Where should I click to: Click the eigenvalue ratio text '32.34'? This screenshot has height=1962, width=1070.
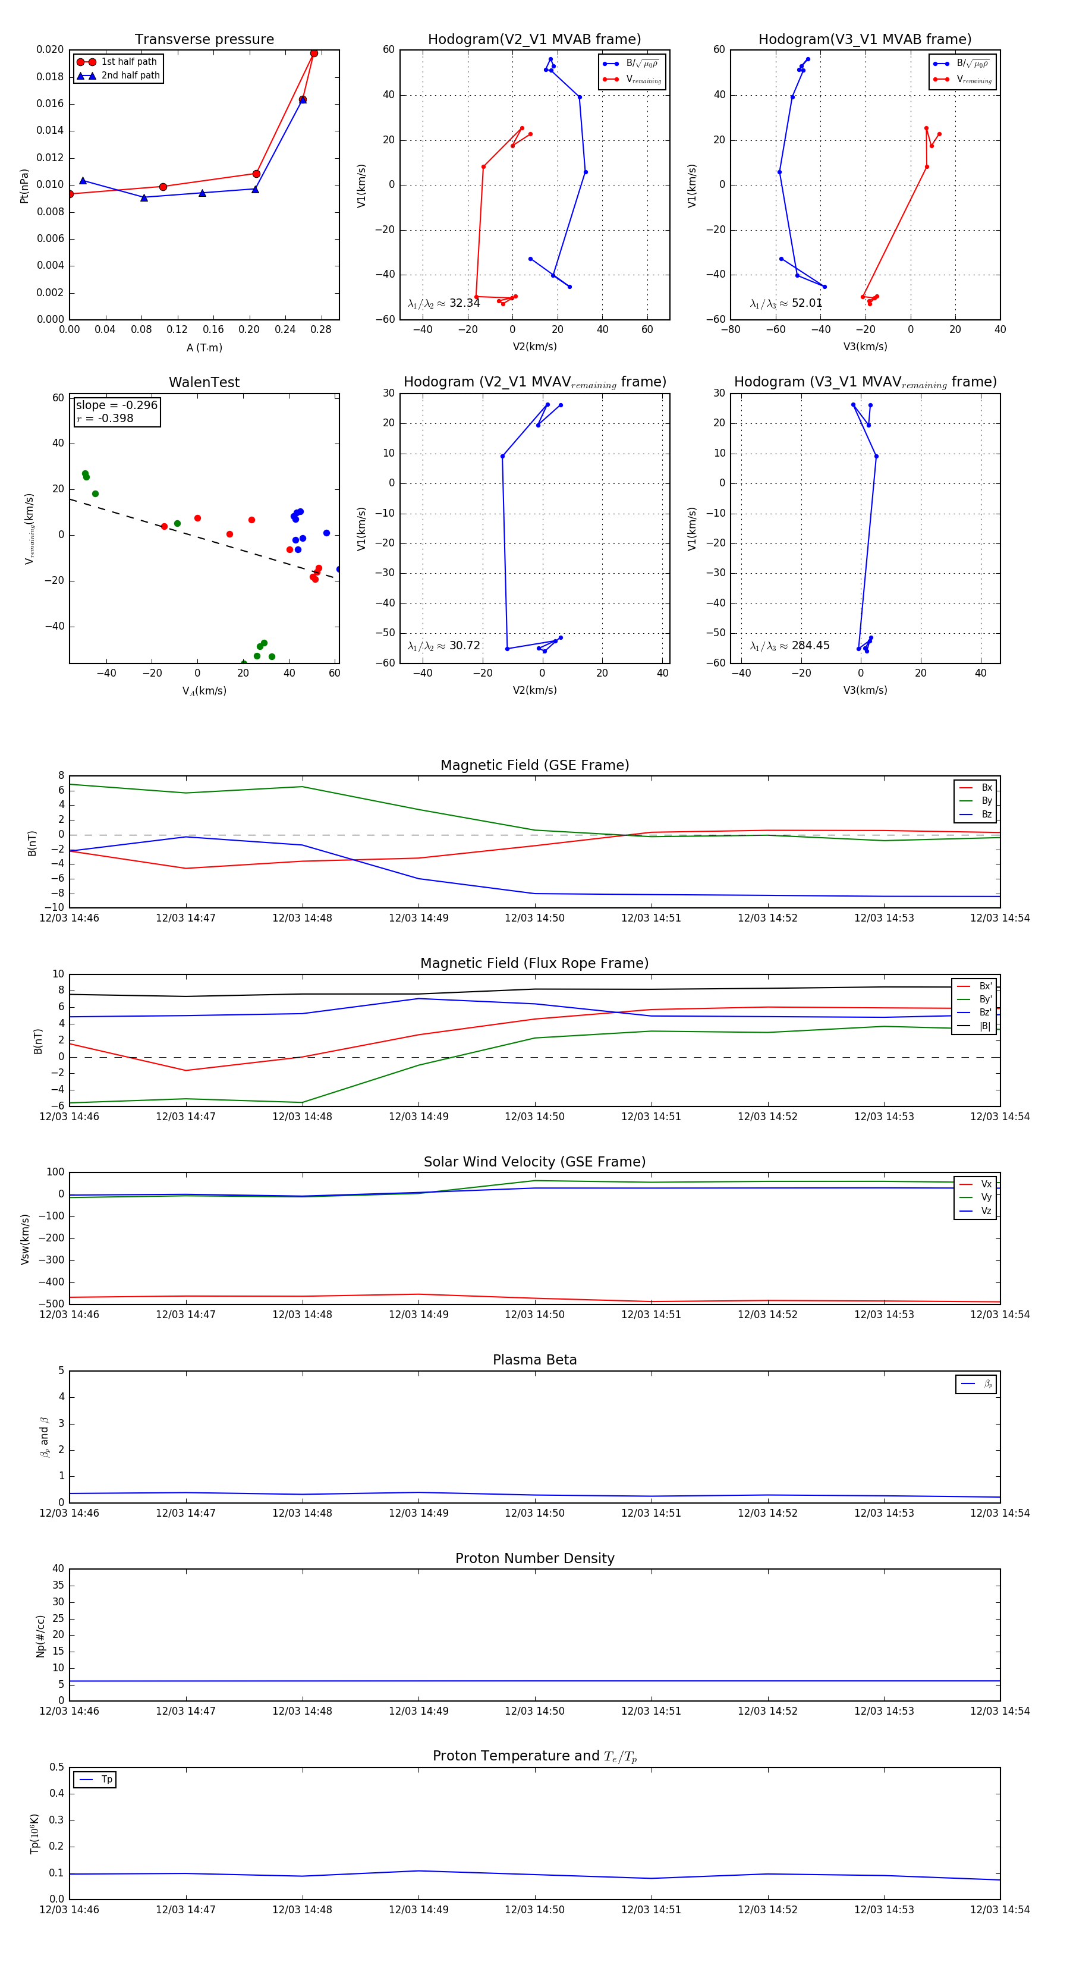tap(464, 303)
